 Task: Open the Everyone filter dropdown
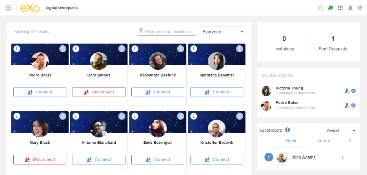(222, 32)
